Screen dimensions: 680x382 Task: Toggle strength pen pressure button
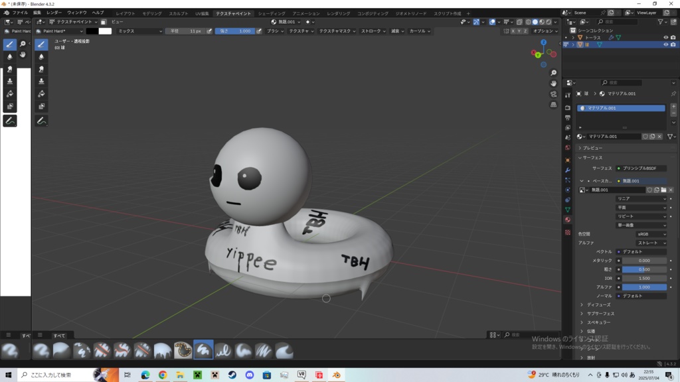[x=259, y=31]
